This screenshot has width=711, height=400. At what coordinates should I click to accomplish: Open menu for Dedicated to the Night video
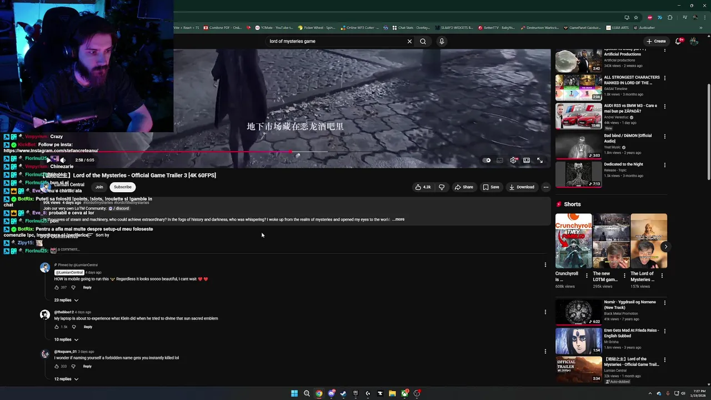click(x=664, y=165)
